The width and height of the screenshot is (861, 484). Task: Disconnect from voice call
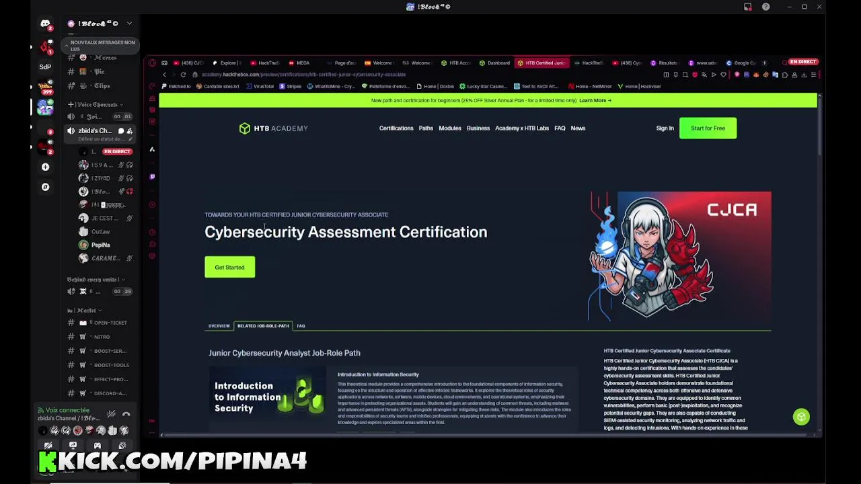point(126,414)
